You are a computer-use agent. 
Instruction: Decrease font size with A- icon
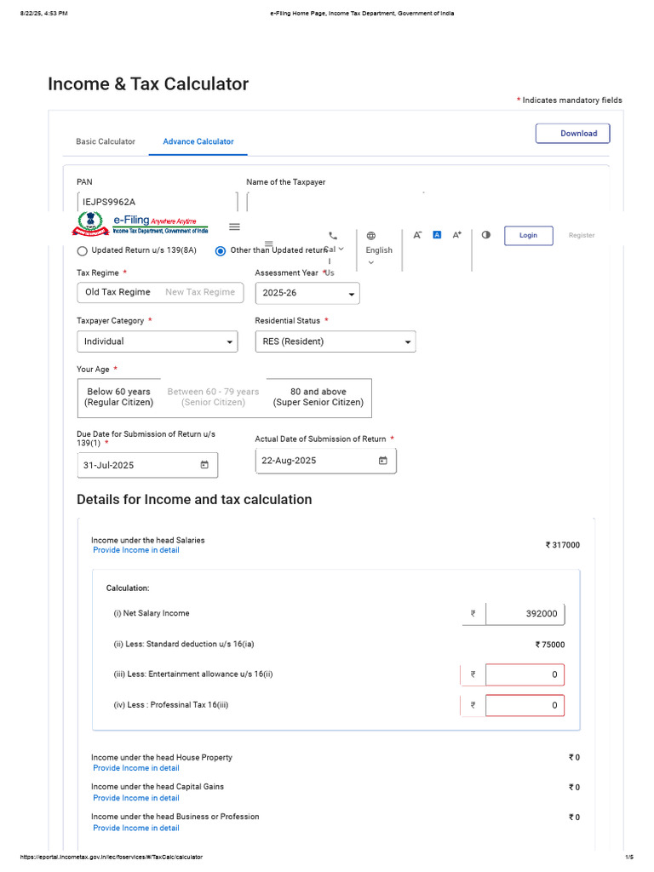(x=417, y=235)
